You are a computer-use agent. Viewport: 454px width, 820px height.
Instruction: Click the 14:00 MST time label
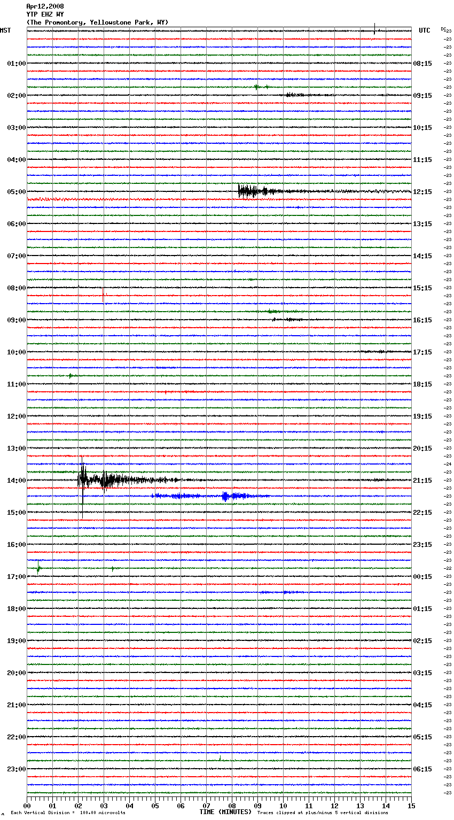tap(17, 481)
